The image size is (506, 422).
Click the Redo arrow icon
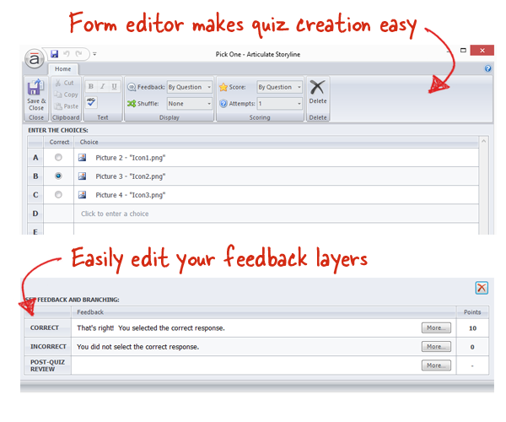click(x=78, y=54)
